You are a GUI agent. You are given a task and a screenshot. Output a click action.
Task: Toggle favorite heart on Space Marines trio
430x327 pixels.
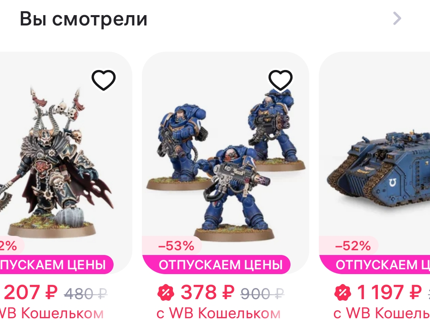(280, 80)
